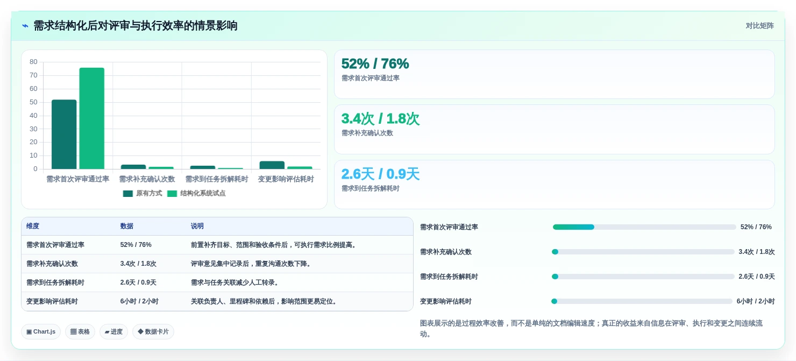Click progress value 52% / 76% at right

(756, 227)
